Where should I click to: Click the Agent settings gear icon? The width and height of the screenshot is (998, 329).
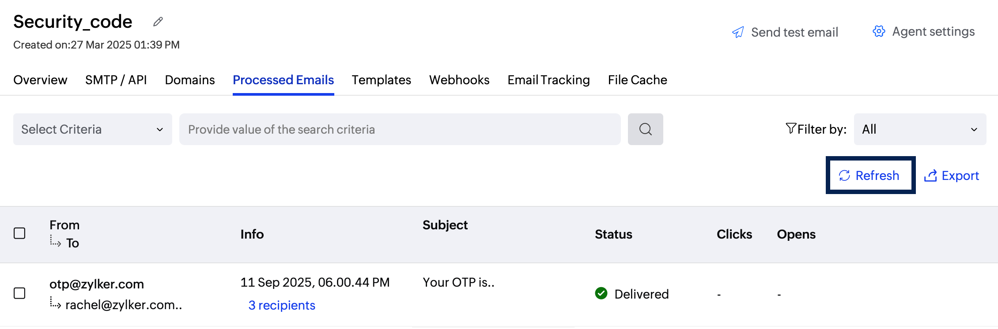click(x=879, y=31)
